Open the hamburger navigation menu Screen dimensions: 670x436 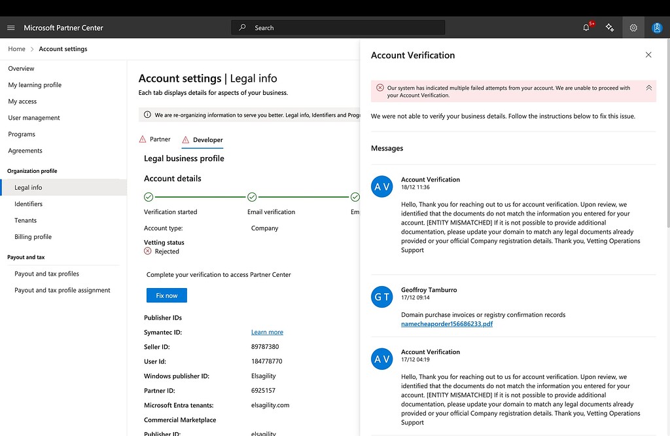(10, 27)
